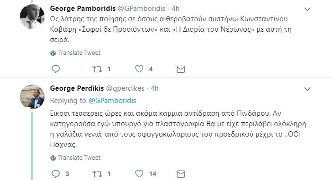The width and height of the screenshot is (332, 180).
Task: Retweet the George Perdikis tweet
Action: [98, 174]
